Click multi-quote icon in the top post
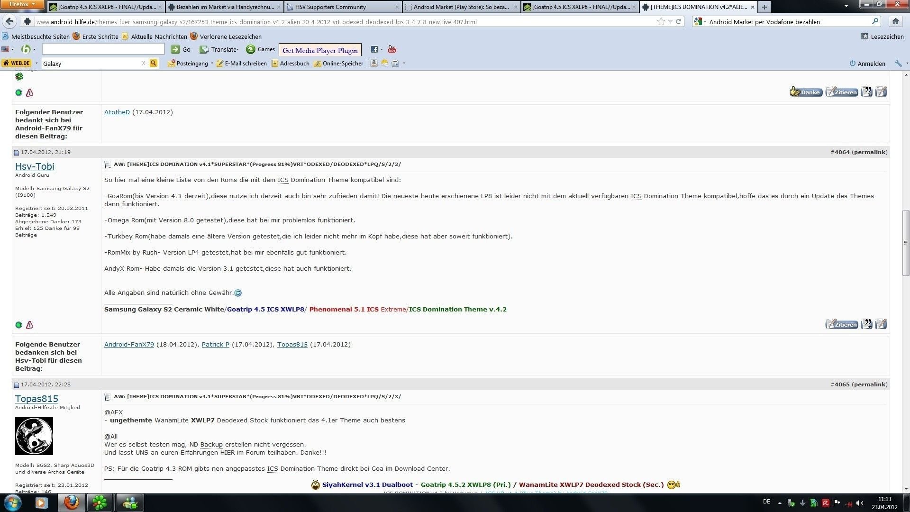This screenshot has width=910, height=512. click(867, 92)
